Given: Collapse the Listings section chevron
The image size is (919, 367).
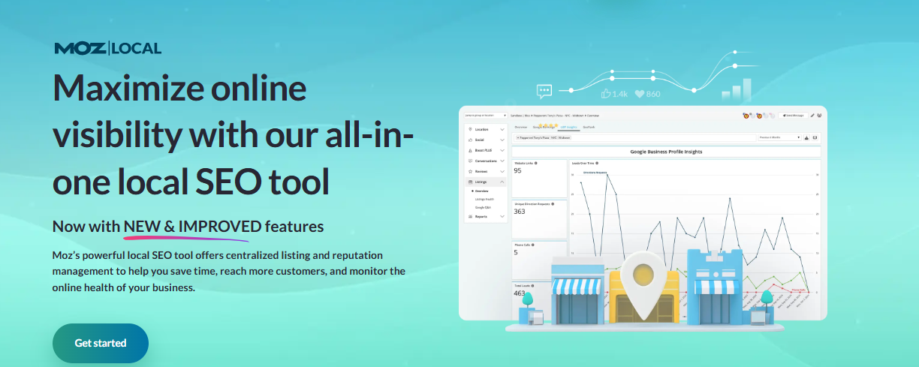Looking at the screenshot, I should click(x=502, y=182).
